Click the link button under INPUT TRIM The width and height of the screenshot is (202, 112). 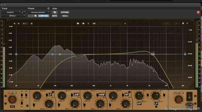12,107
